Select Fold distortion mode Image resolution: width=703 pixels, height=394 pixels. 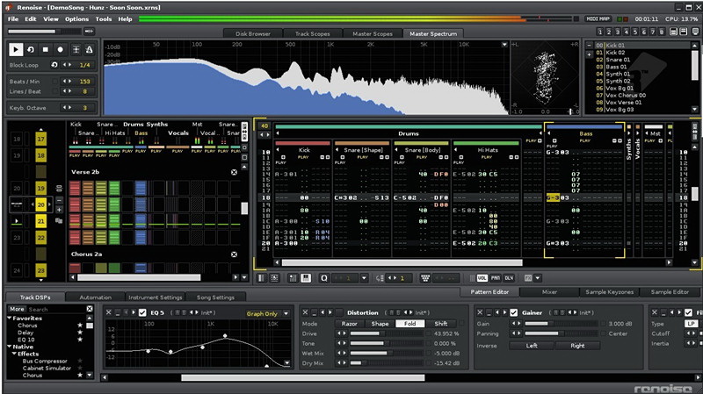409,323
